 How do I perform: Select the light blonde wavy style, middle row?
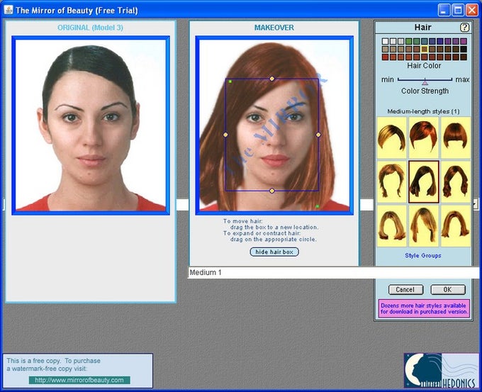pyautogui.click(x=392, y=181)
